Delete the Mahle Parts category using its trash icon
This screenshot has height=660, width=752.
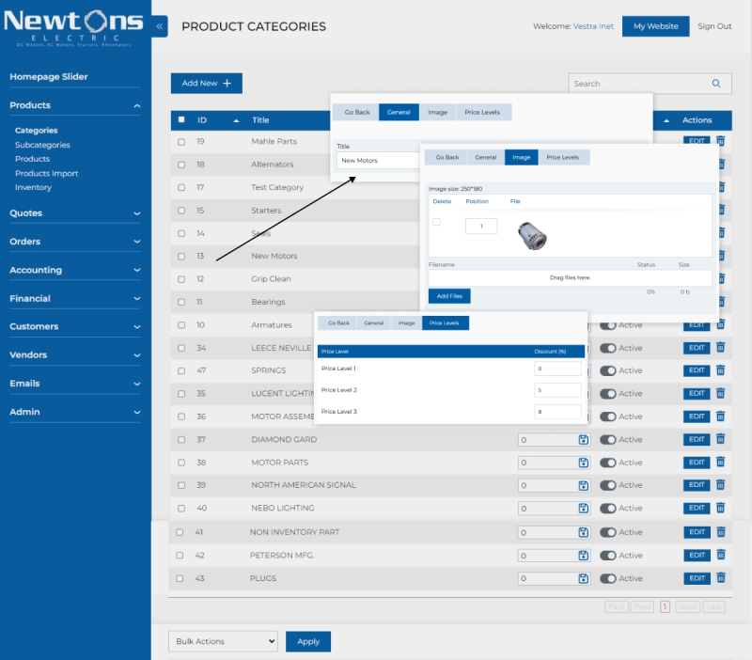[x=721, y=141]
